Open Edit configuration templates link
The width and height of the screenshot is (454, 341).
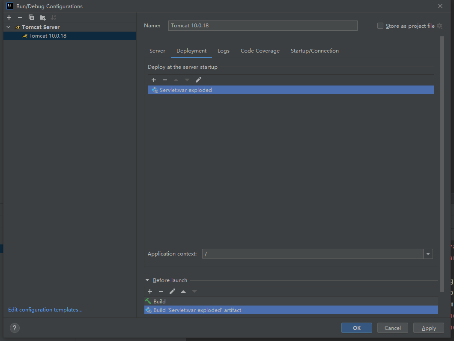[45, 309]
